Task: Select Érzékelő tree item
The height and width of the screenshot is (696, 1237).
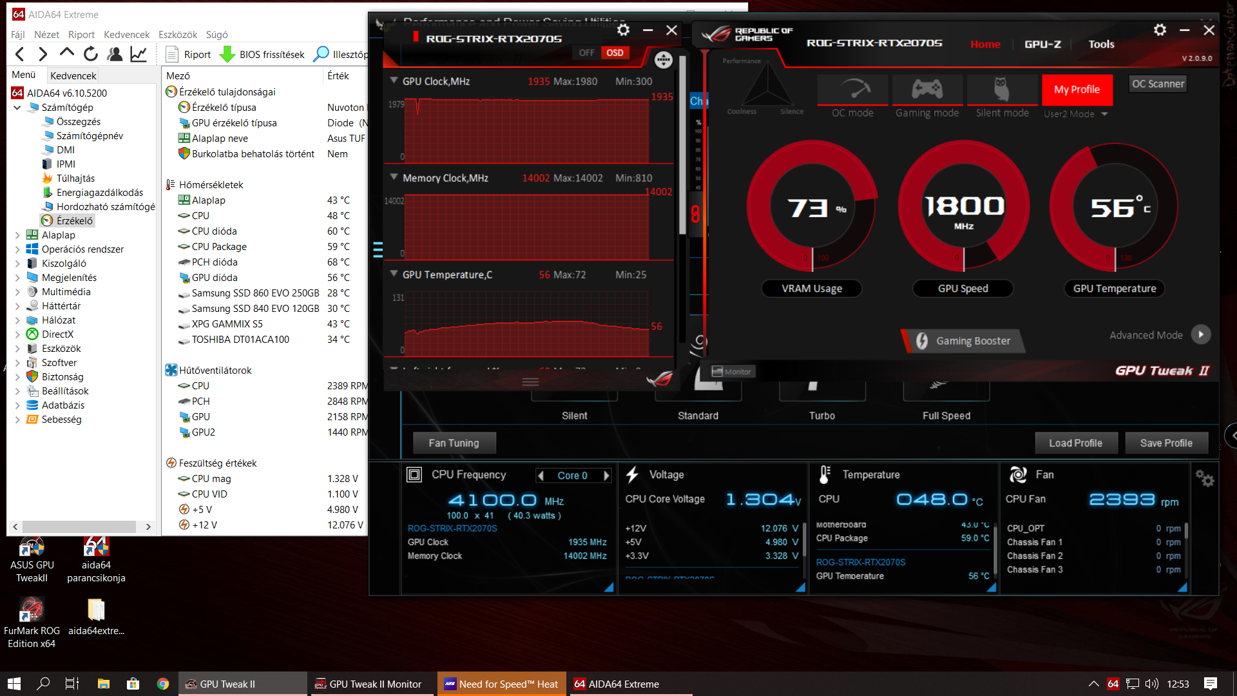Action: coord(68,221)
